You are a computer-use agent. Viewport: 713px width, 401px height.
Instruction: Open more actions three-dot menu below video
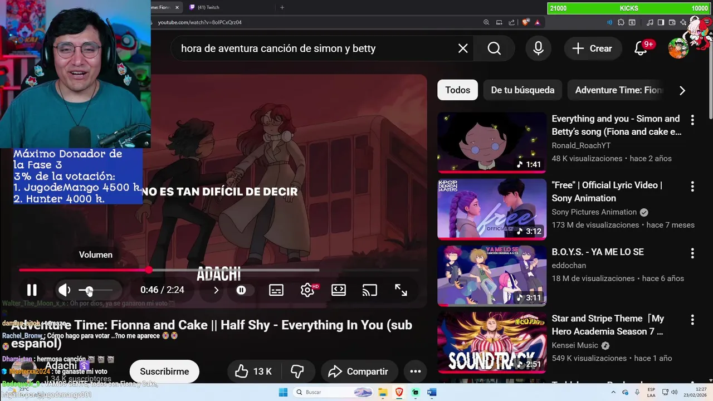click(416, 371)
